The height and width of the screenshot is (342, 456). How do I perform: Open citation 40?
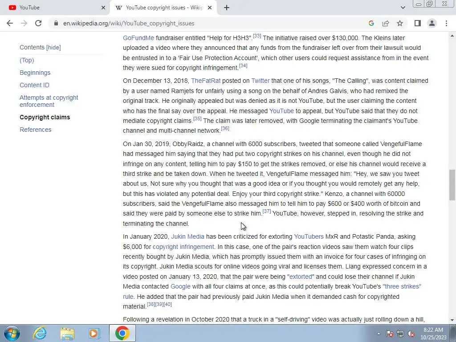point(168,305)
